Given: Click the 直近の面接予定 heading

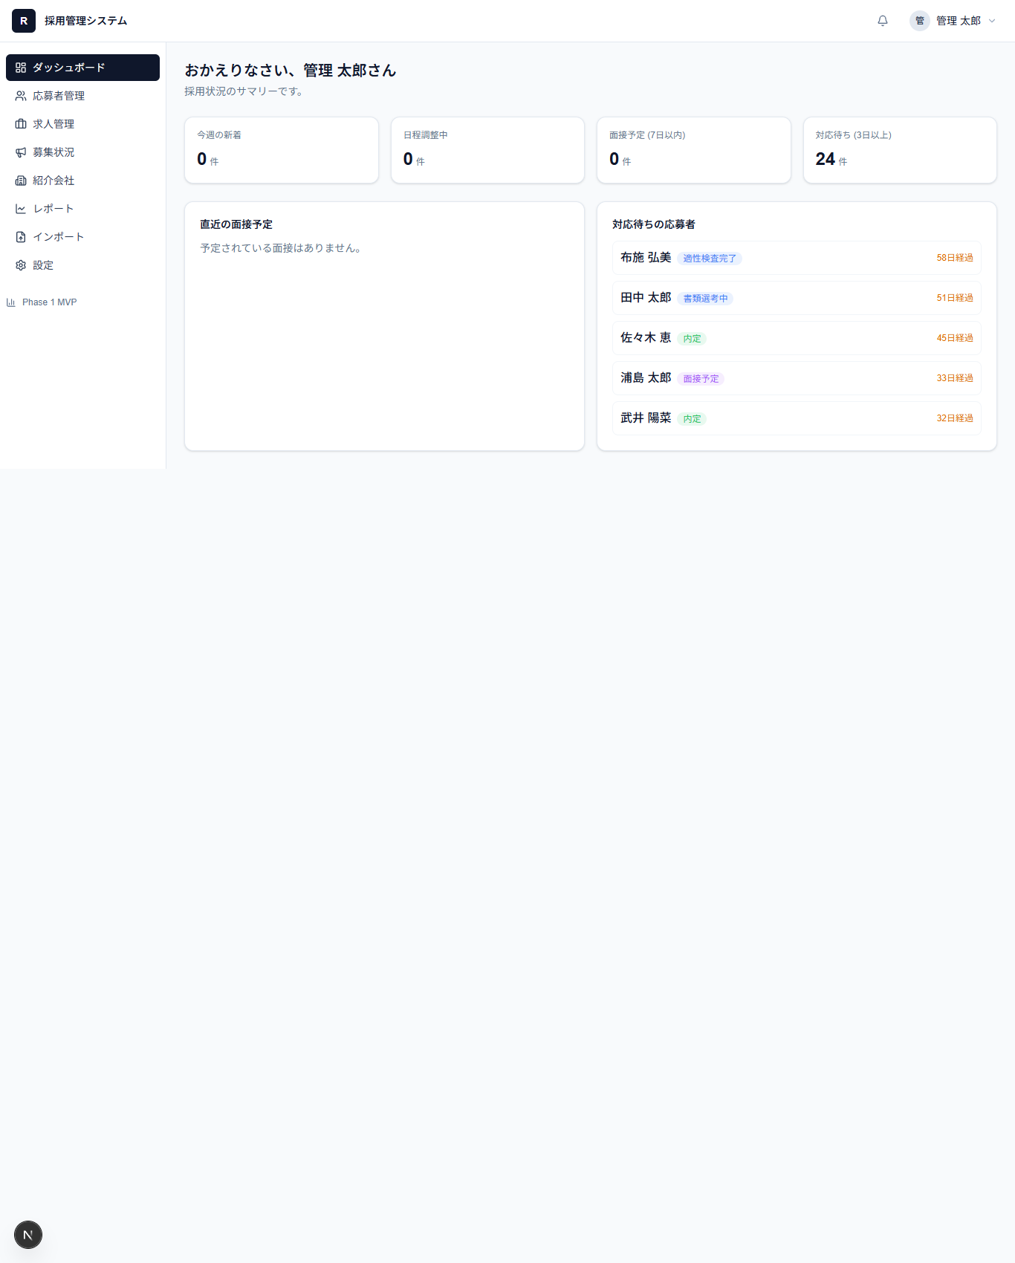Looking at the screenshot, I should tap(236, 224).
